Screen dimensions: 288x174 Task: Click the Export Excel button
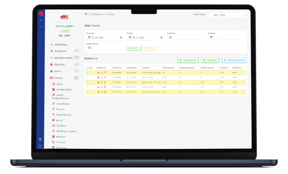(x=188, y=60)
